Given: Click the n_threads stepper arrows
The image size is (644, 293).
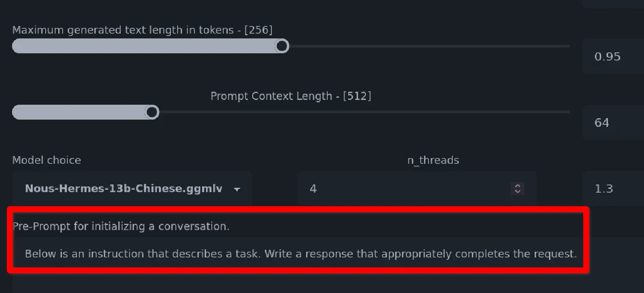Looking at the screenshot, I should (x=517, y=189).
